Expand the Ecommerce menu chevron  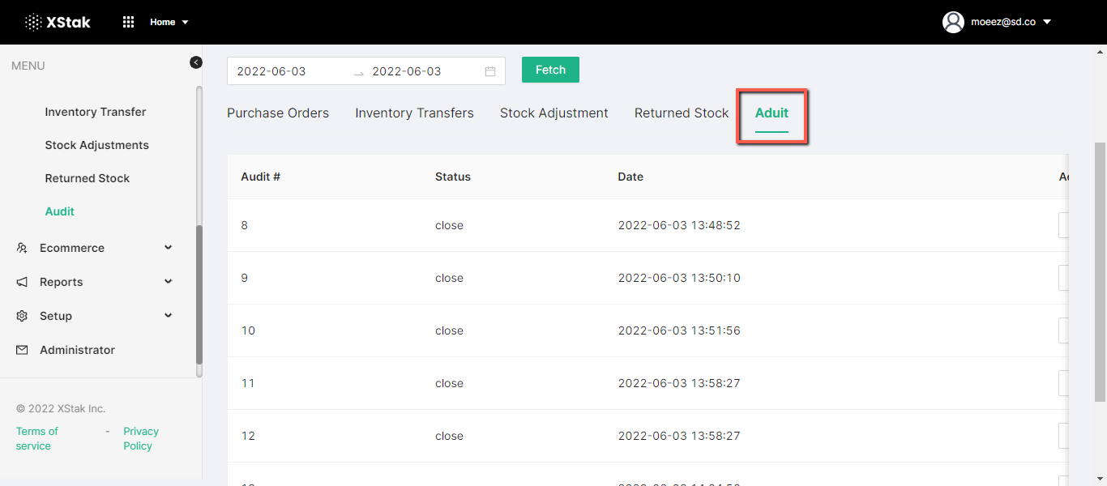[x=168, y=248]
